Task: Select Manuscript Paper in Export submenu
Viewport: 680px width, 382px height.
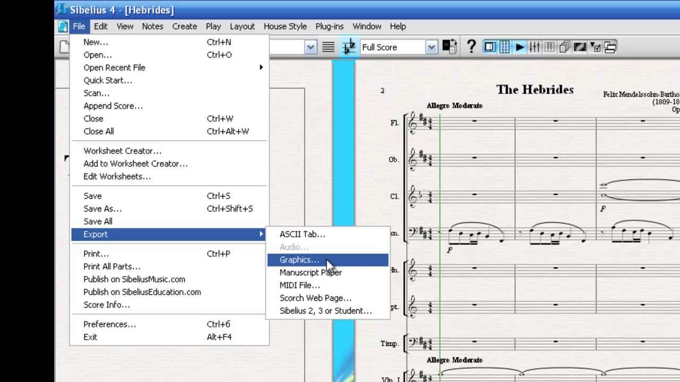Action: coord(328,273)
